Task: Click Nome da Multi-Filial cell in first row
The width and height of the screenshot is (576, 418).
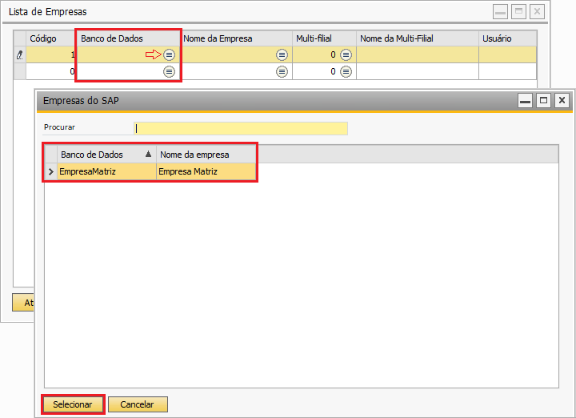Action: pos(418,54)
